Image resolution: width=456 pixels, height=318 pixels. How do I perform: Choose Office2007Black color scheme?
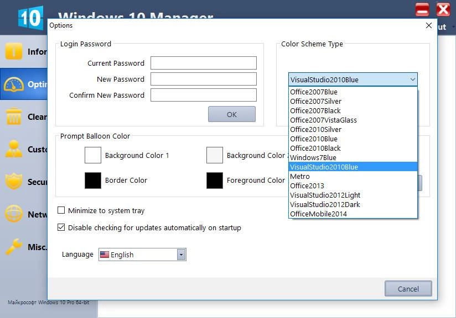353,111
